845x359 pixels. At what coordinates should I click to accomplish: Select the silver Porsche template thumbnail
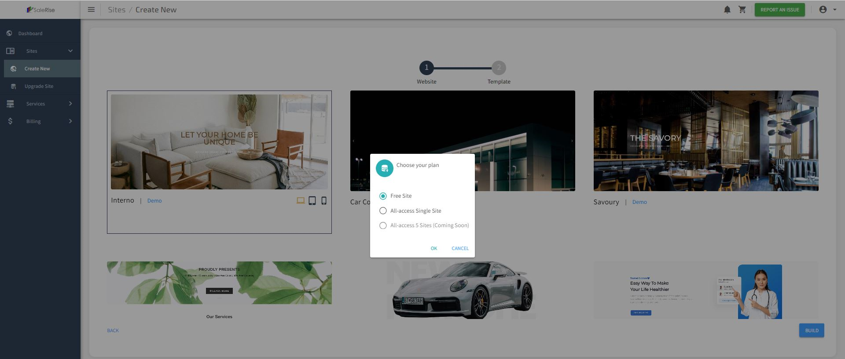[463, 290]
